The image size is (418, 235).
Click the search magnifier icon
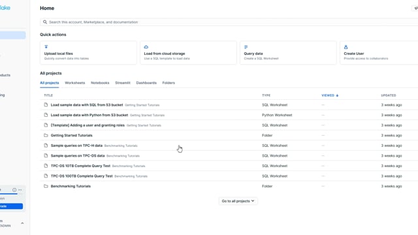45,22
